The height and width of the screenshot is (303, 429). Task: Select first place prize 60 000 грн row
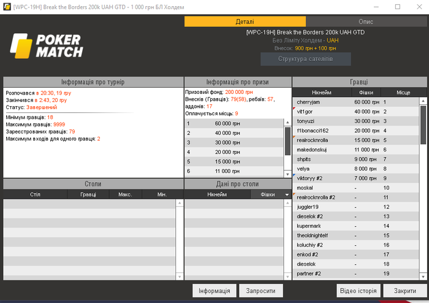[x=235, y=123]
